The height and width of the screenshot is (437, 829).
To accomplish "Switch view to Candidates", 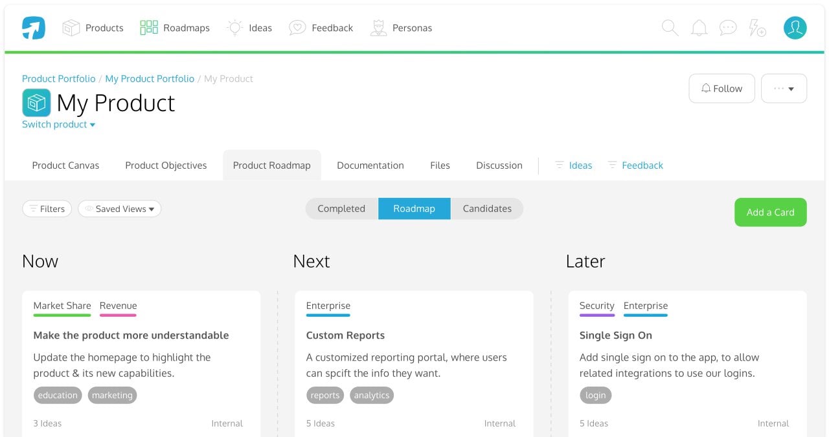I will coord(487,209).
